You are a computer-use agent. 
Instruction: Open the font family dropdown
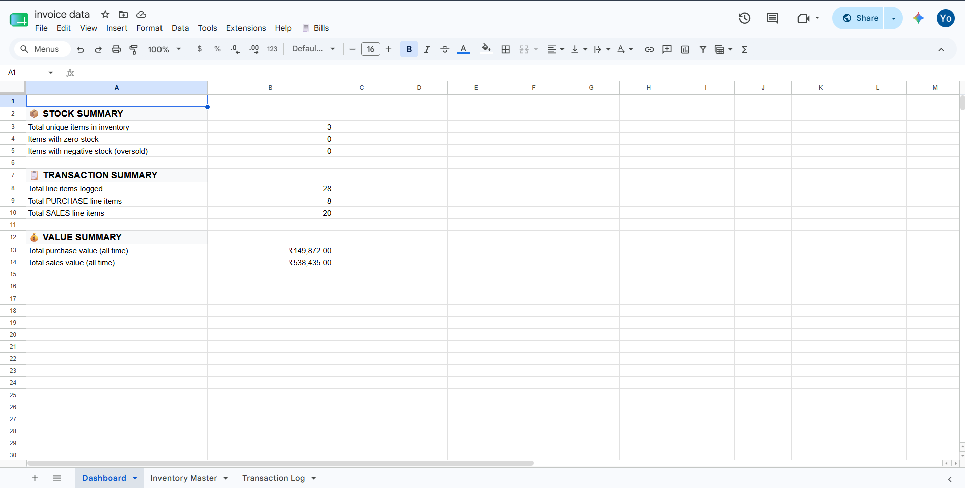tap(313, 49)
